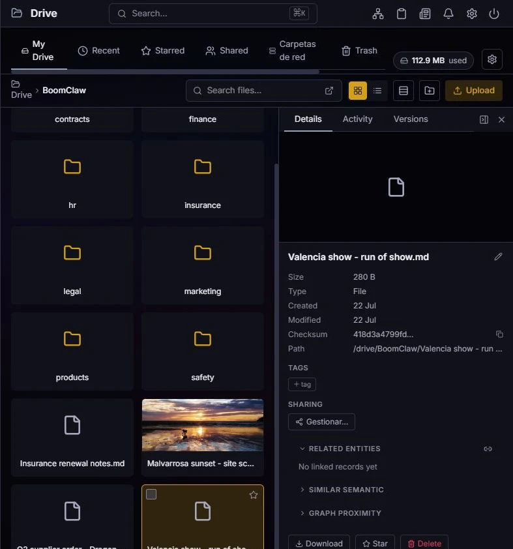Click the file preview placeholder
Image resolution: width=513 pixels, height=549 pixels.
pos(396,187)
